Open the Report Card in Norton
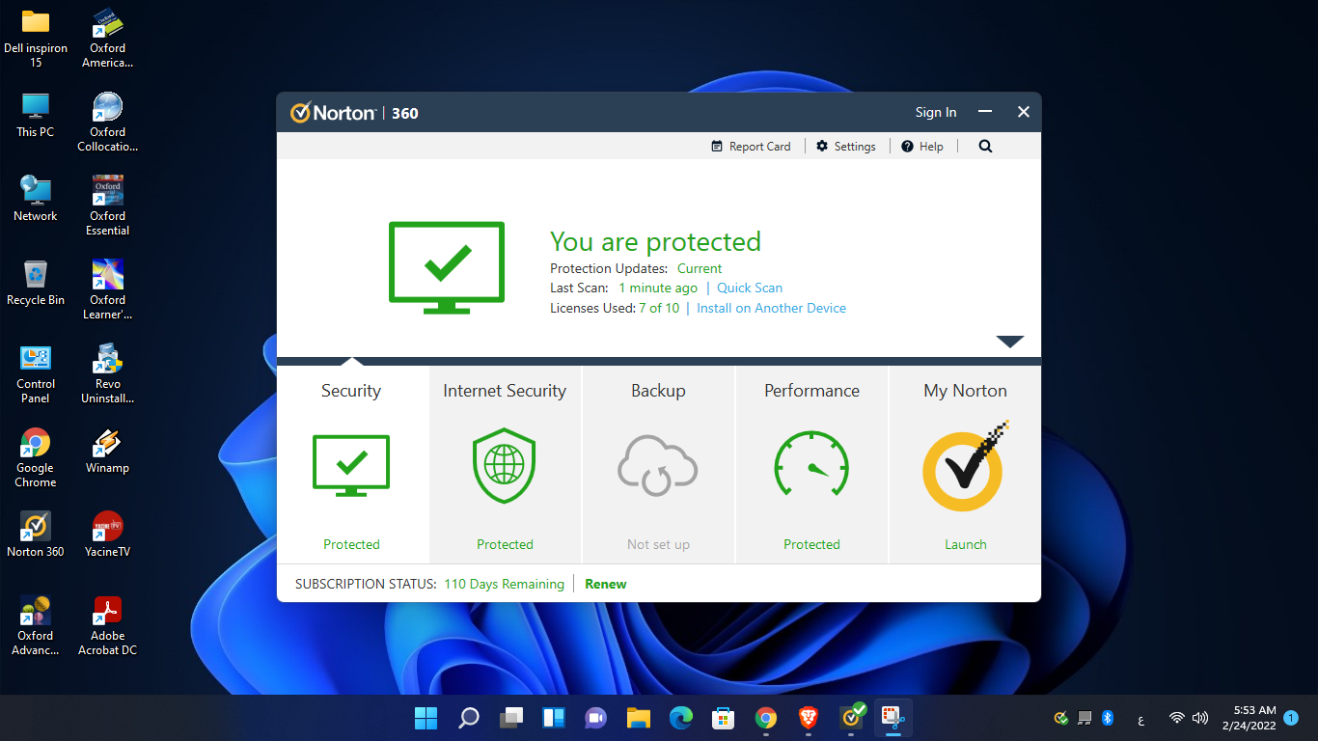1318x741 pixels. pyautogui.click(x=751, y=147)
